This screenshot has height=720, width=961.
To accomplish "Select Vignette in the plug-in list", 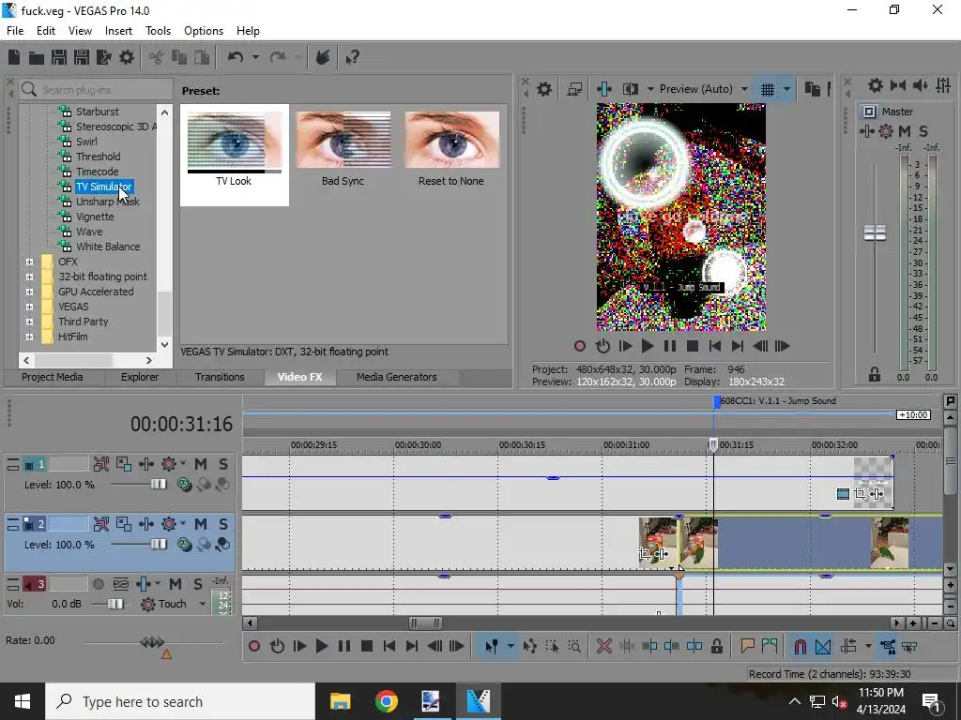I will [x=95, y=217].
